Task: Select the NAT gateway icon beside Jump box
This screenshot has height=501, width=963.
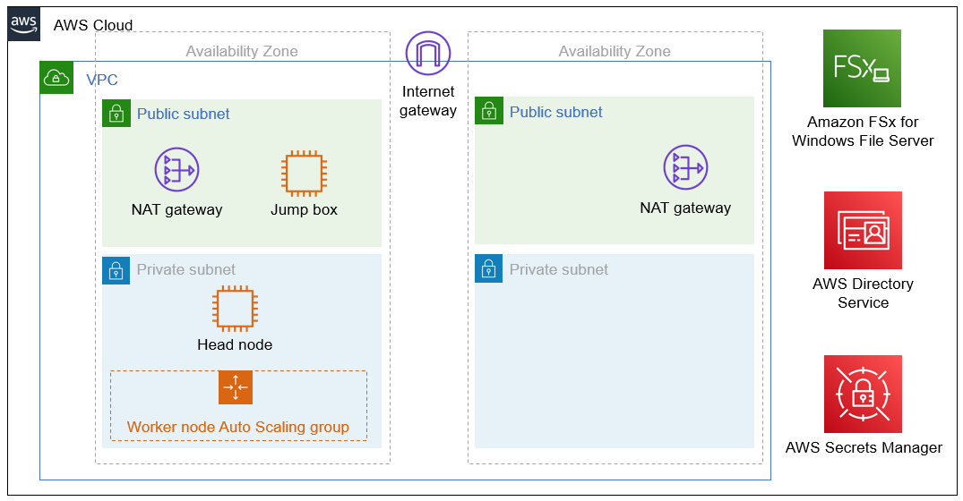Action: [x=176, y=170]
